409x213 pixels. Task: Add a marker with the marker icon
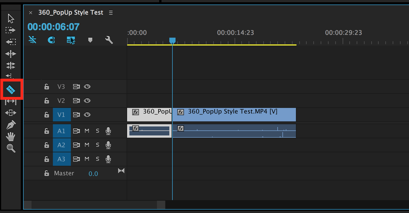coord(90,40)
